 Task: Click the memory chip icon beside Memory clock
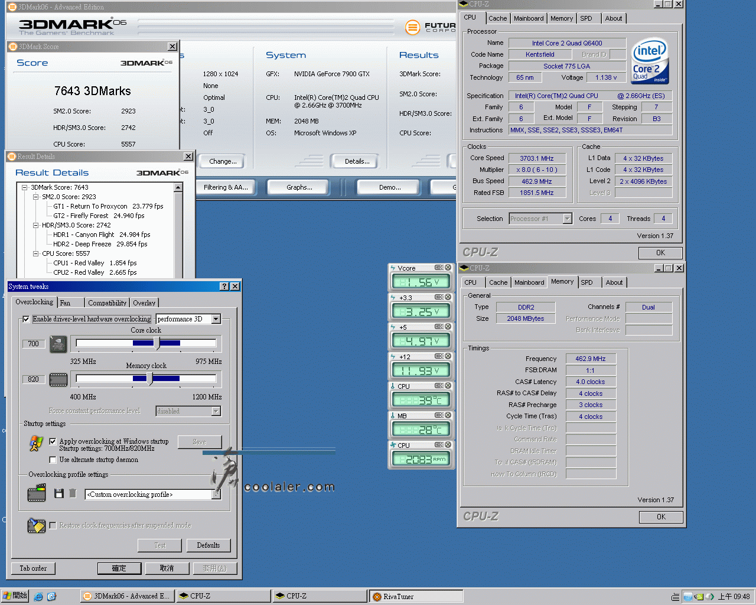tap(58, 379)
